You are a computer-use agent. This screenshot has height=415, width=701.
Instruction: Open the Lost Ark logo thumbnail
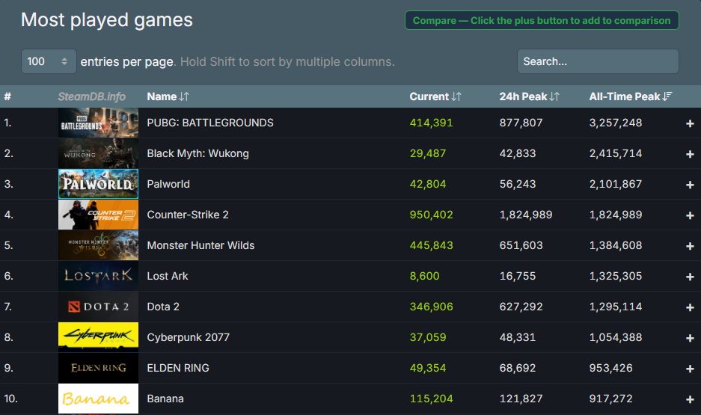point(98,276)
